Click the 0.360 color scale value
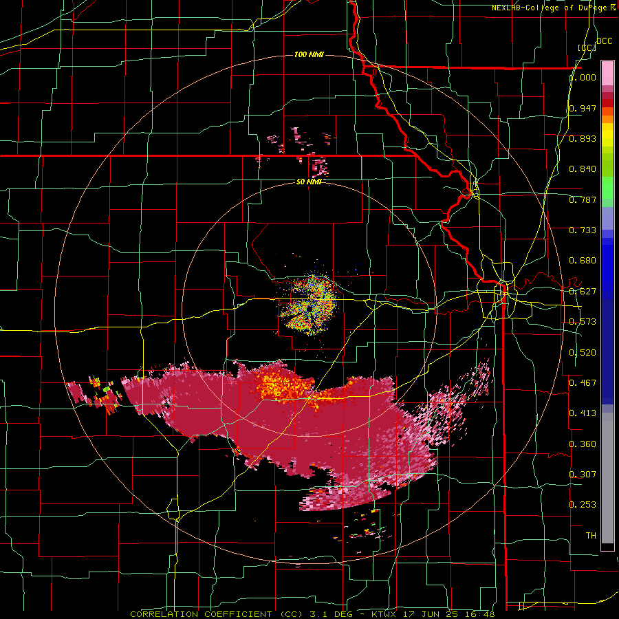The width and height of the screenshot is (619, 619). coord(583,444)
